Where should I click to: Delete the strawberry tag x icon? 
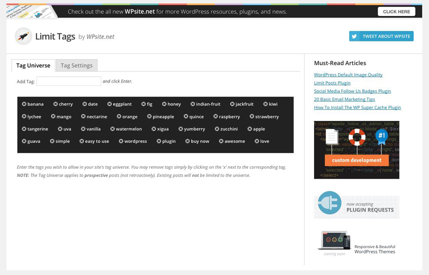(x=252, y=116)
